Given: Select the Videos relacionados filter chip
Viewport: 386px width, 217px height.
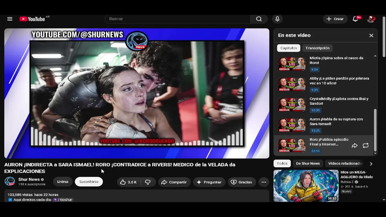Looking at the screenshot, I should coord(345,163).
